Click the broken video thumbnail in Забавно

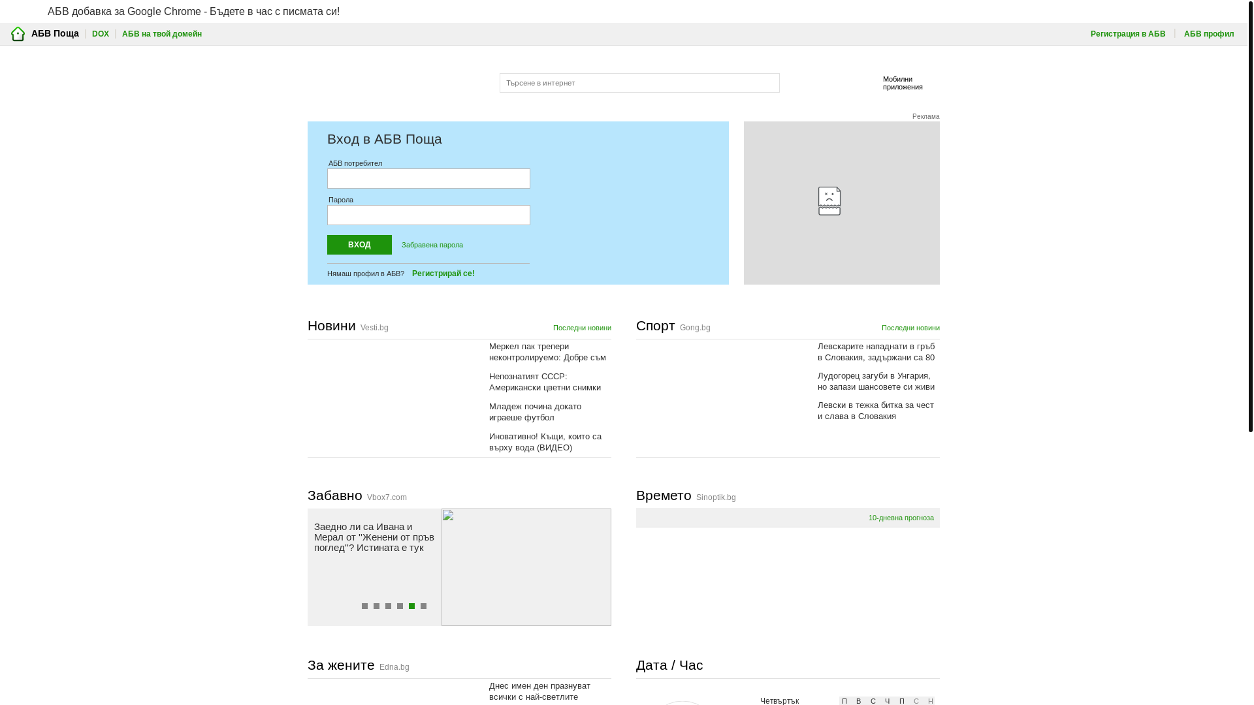(x=526, y=567)
